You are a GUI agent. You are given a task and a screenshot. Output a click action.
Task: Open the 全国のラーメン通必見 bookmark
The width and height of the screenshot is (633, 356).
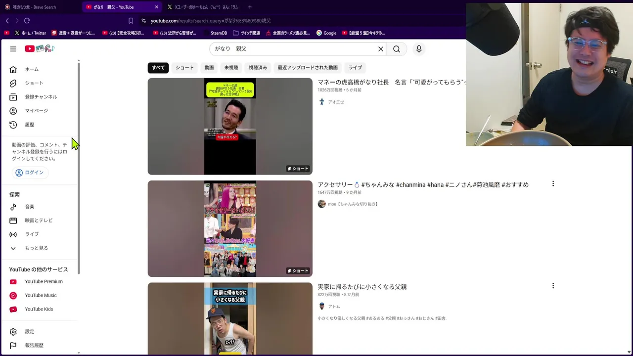point(288,33)
